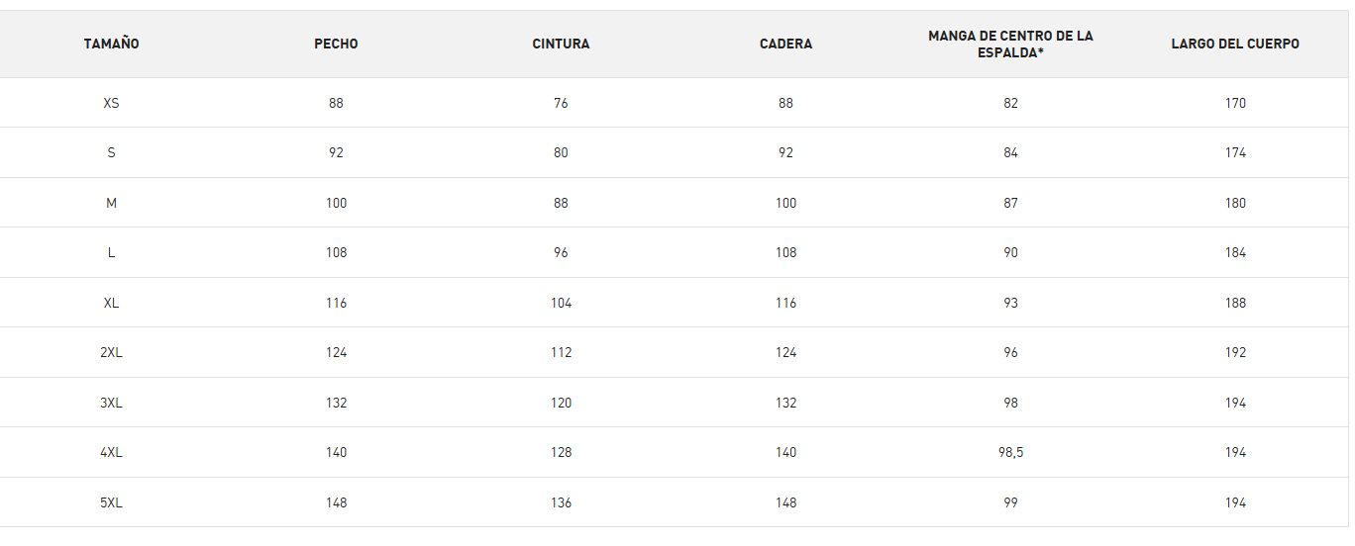Click the CADERA column header
The width and height of the screenshot is (1355, 546).
click(x=785, y=45)
